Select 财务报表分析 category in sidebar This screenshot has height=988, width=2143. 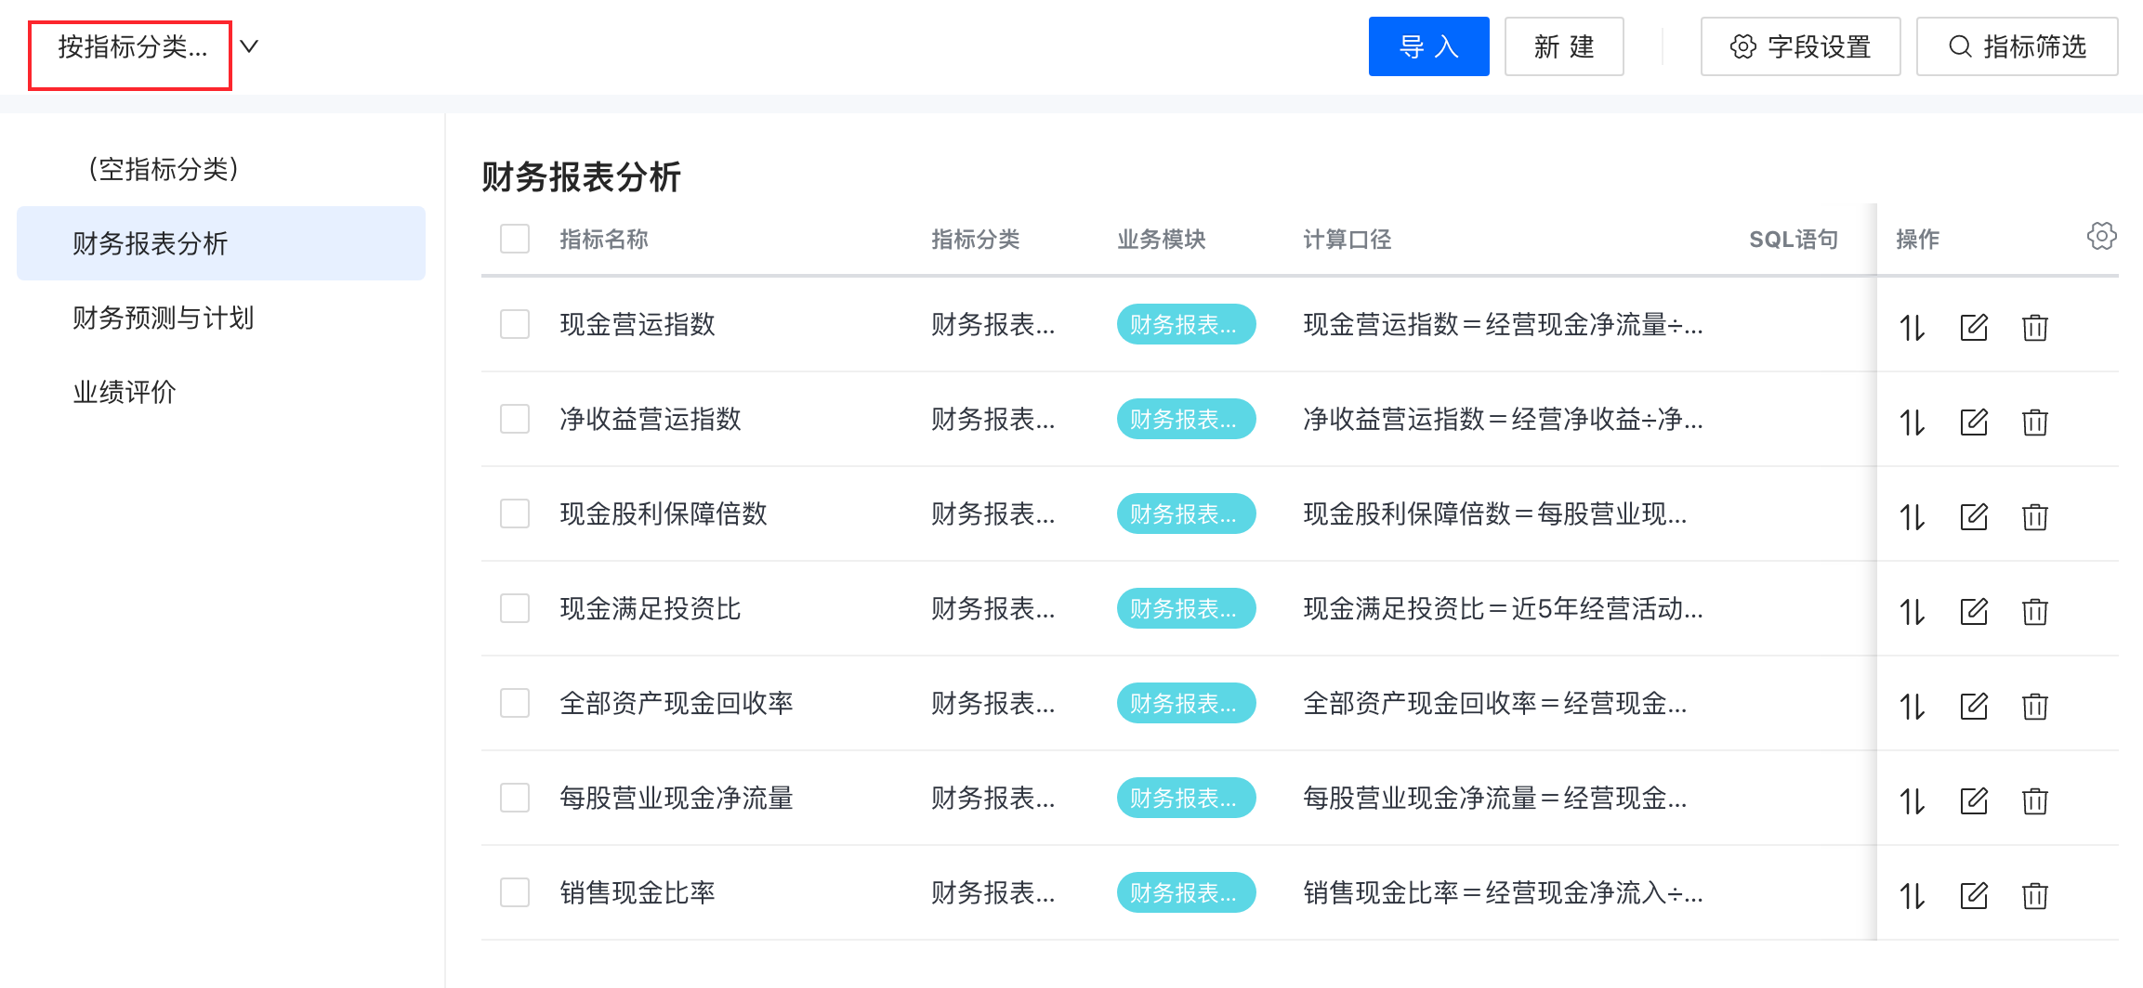pyautogui.click(x=221, y=243)
